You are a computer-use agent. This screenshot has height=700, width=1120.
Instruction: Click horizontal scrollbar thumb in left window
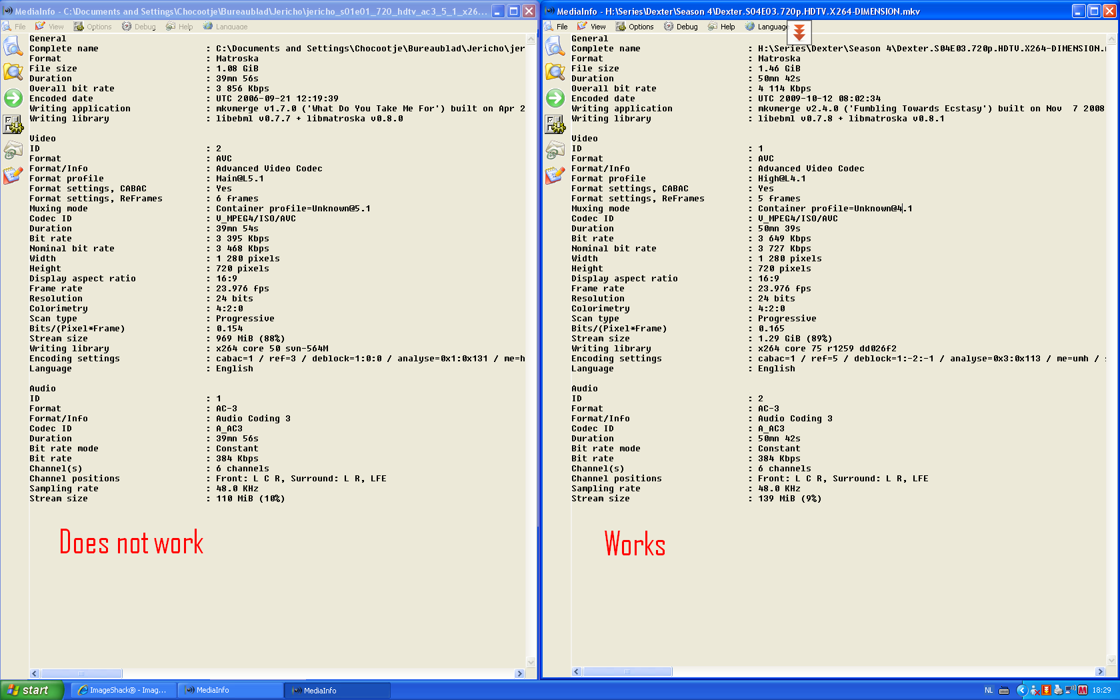[81, 673]
